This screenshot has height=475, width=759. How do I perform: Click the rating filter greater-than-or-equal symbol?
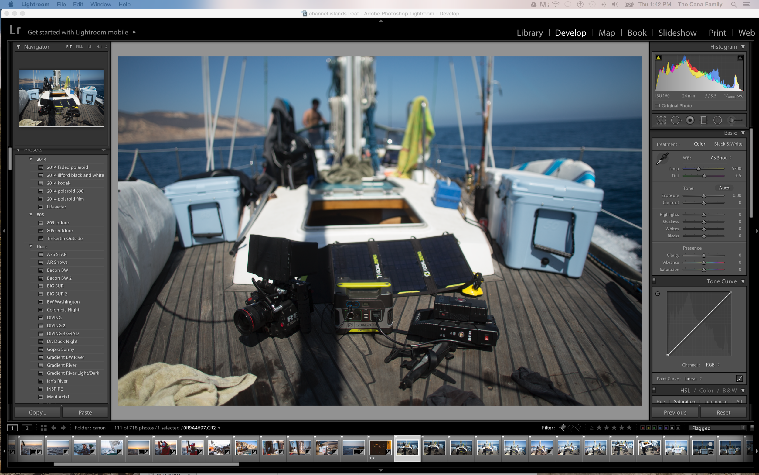point(591,428)
